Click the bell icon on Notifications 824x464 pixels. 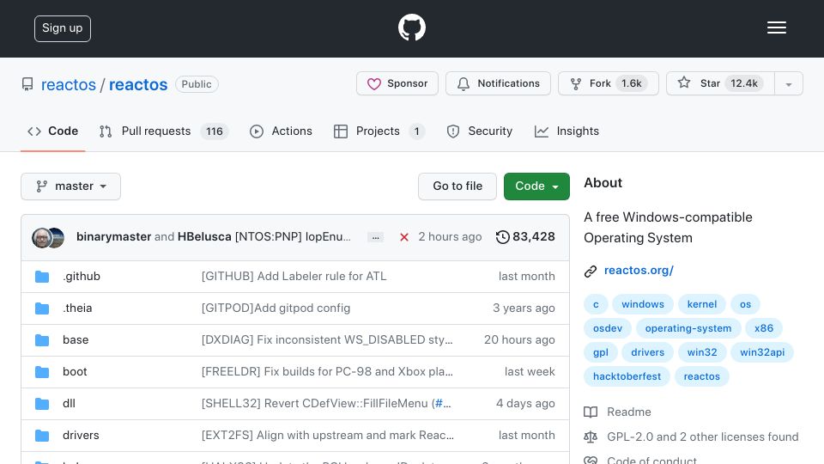pyautogui.click(x=463, y=83)
